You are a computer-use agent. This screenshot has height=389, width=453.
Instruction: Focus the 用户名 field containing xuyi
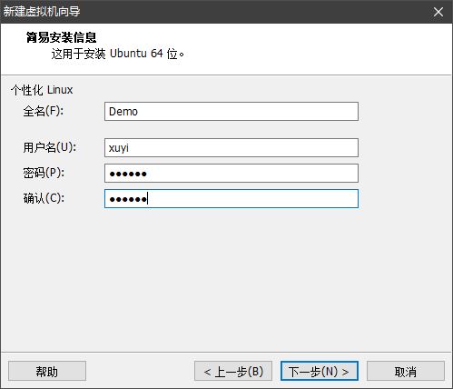pos(231,148)
